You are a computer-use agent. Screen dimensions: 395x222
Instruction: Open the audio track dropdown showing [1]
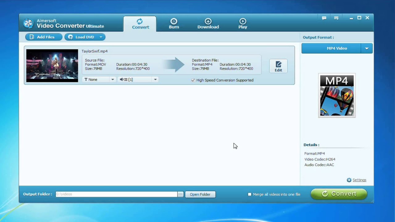138,80
